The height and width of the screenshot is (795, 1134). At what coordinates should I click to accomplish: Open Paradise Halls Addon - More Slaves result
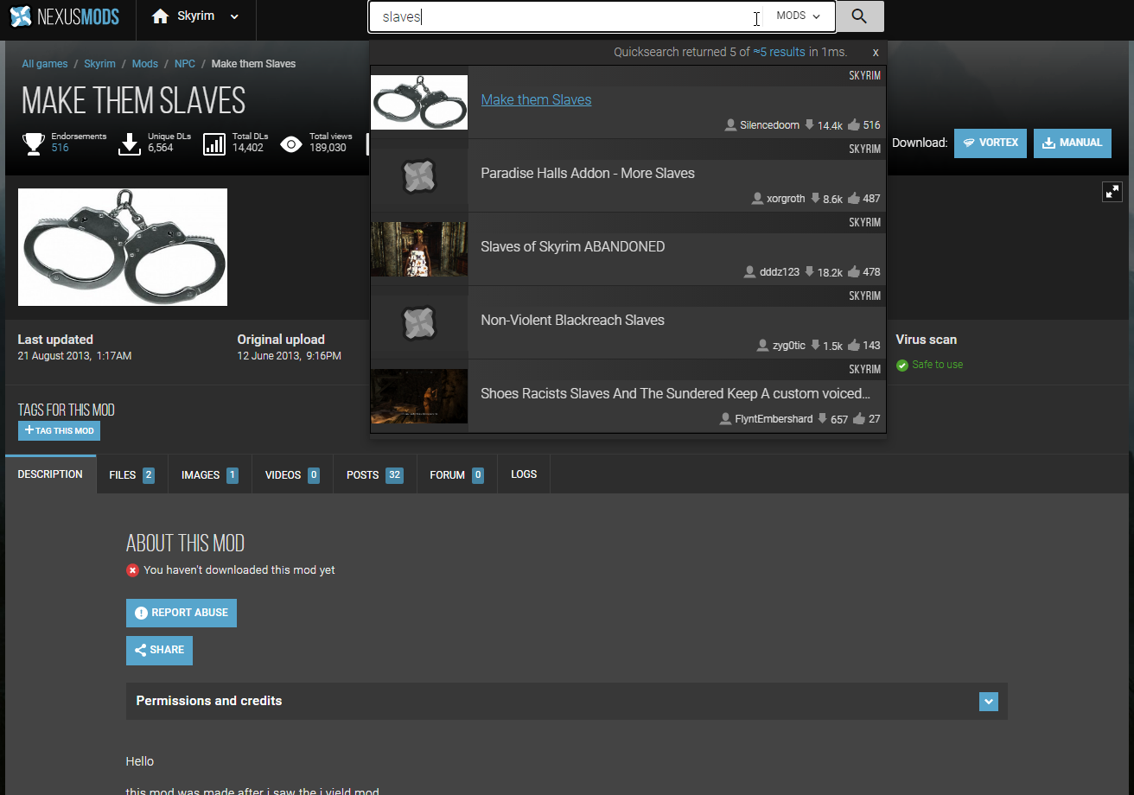click(x=588, y=173)
